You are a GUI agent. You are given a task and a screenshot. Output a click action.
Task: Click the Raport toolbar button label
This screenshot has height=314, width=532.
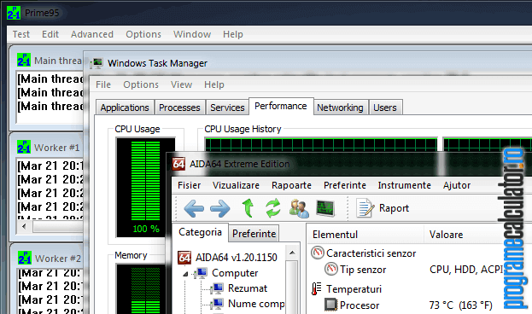(x=394, y=208)
